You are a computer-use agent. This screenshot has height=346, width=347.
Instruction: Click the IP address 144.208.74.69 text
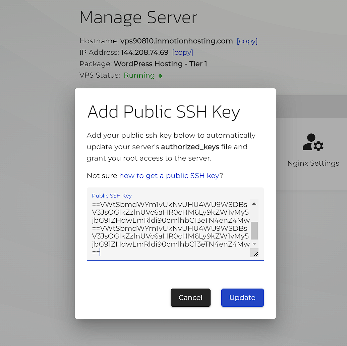click(144, 52)
